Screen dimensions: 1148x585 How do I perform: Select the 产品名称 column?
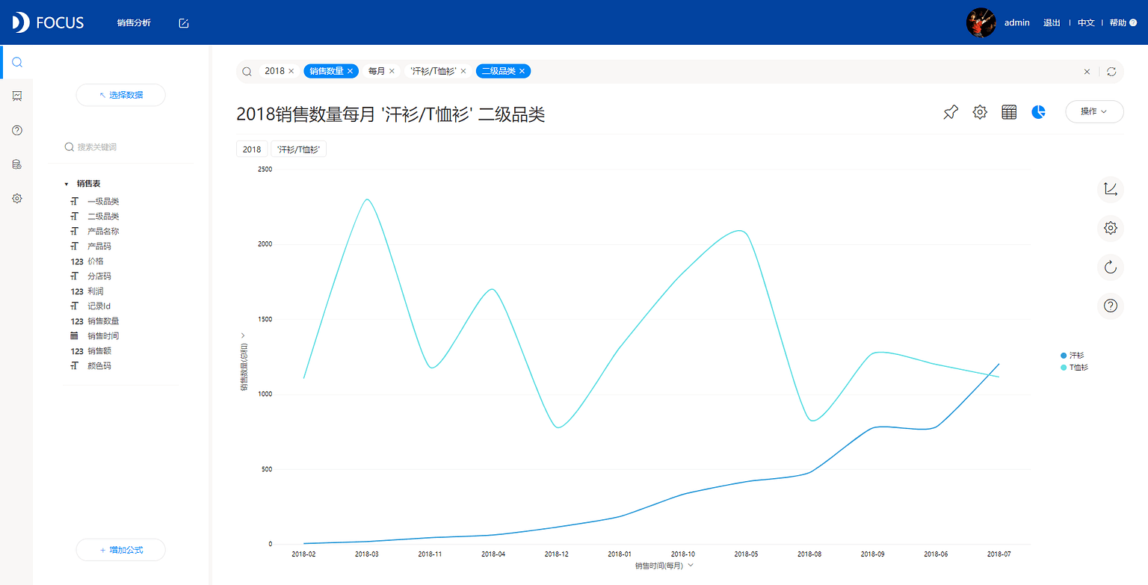click(x=103, y=231)
